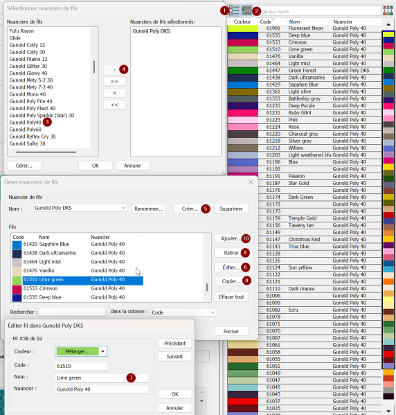
Task: Click the Couleur column header in thread panel
Action: [242, 21]
